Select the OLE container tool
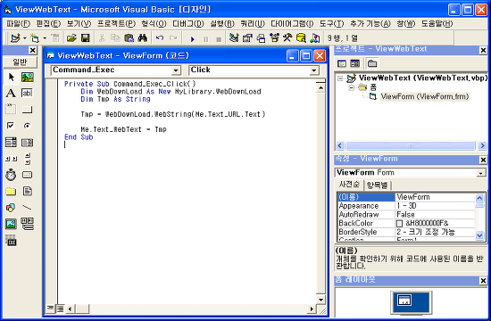The height and width of the screenshot is (321, 491). pyautogui.click(x=11, y=240)
